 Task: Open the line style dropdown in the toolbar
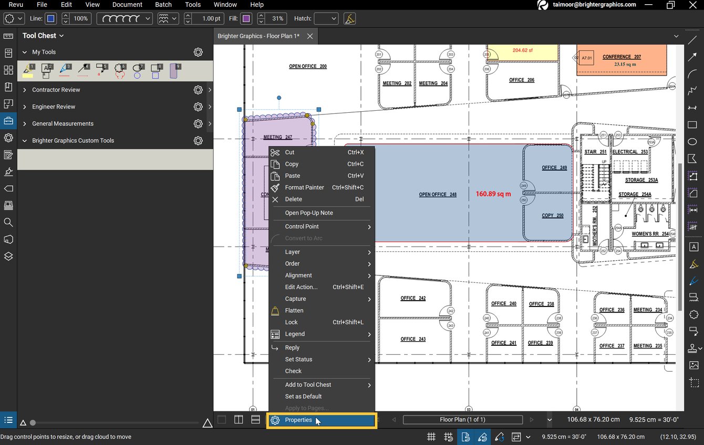(x=124, y=18)
